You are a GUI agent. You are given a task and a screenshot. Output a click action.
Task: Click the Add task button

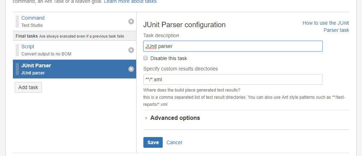[x=28, y=87]
